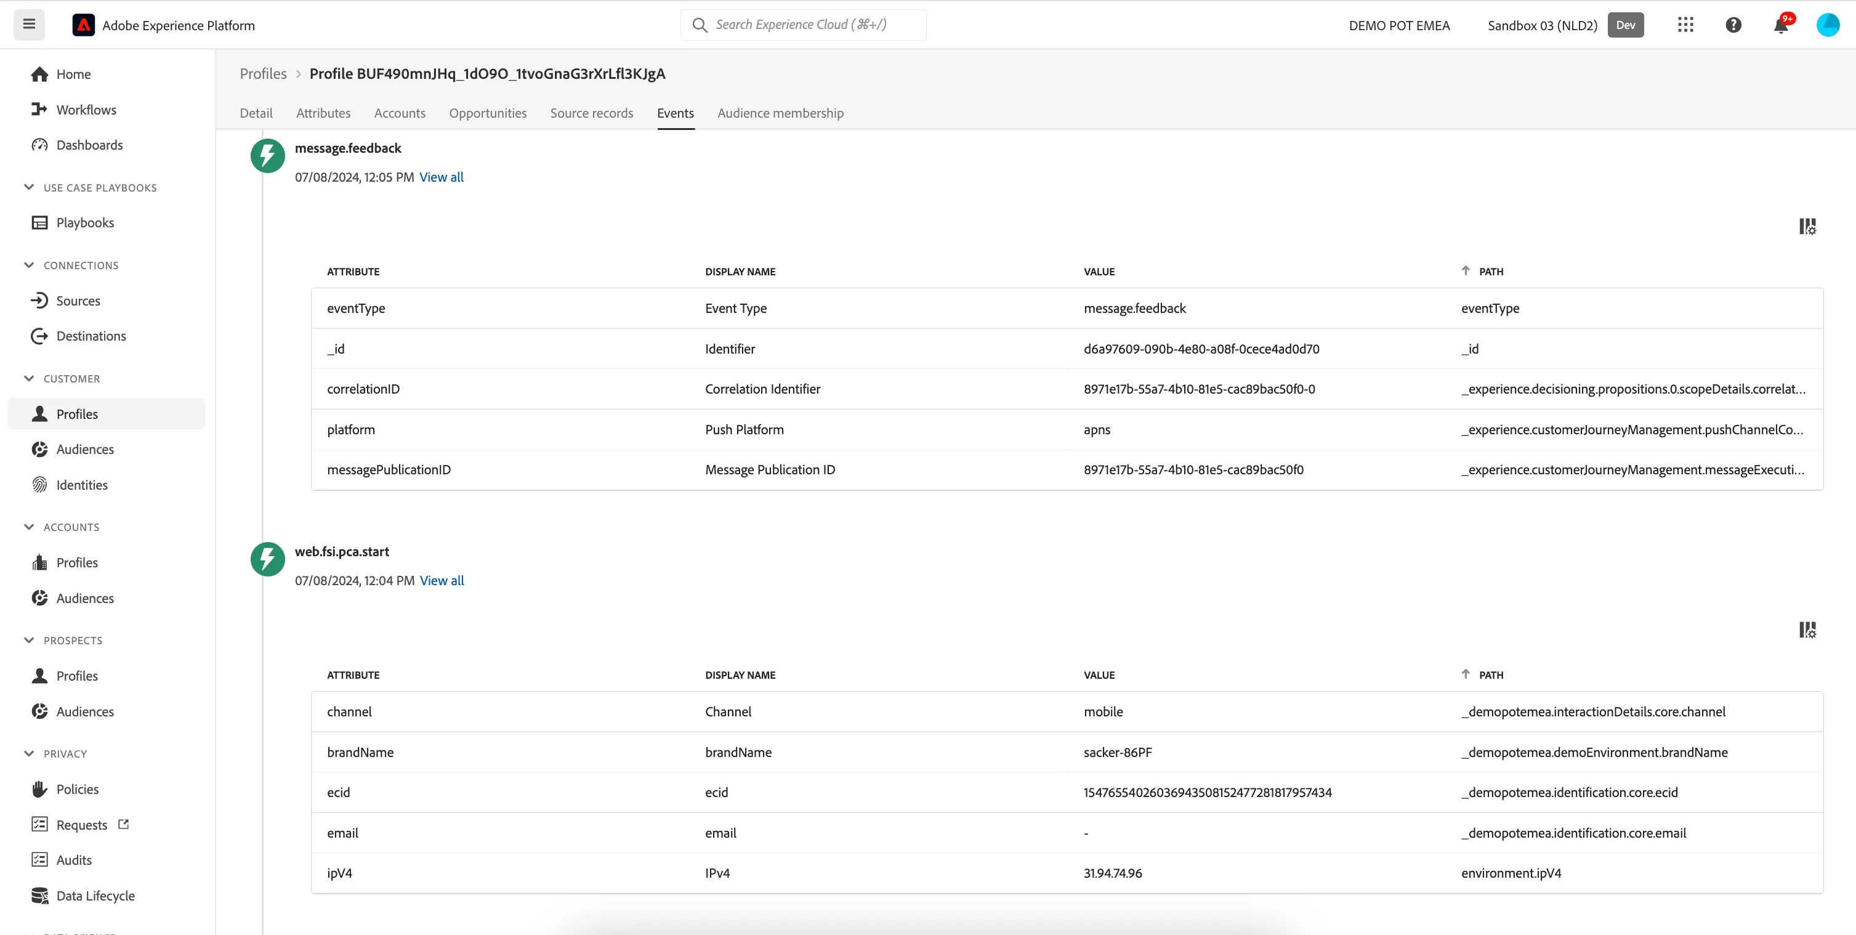Switch to the Audience membership tab
The width and height of the screenshot is (1856, 935).
780,113
